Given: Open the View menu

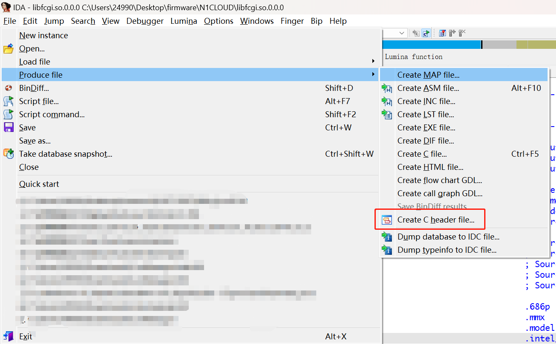Looking at the screenshot, I should pos(111,21).
